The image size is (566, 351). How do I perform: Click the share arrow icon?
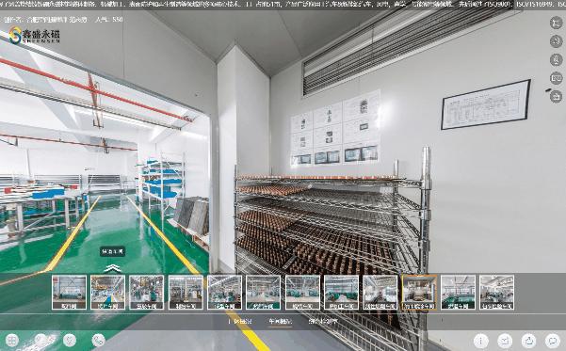528,341
